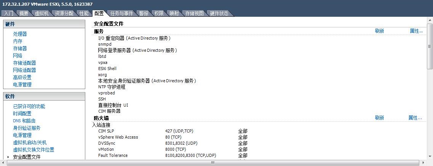Screen dimensions: 433x166
Task: Click the scroll down arrow
Action: [430, 157]
